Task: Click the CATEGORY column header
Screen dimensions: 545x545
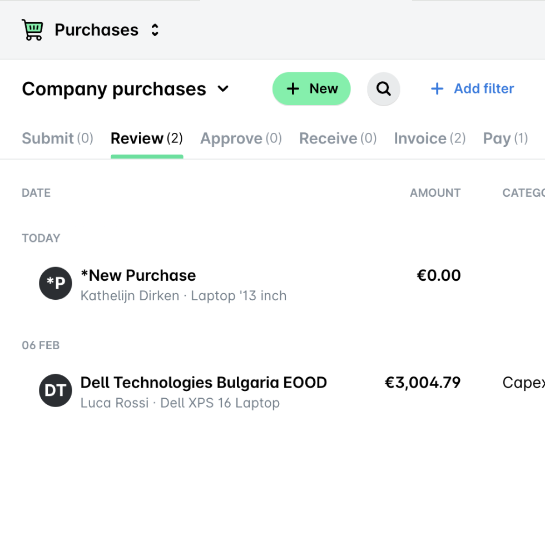Action: click(x=523, y=192)
